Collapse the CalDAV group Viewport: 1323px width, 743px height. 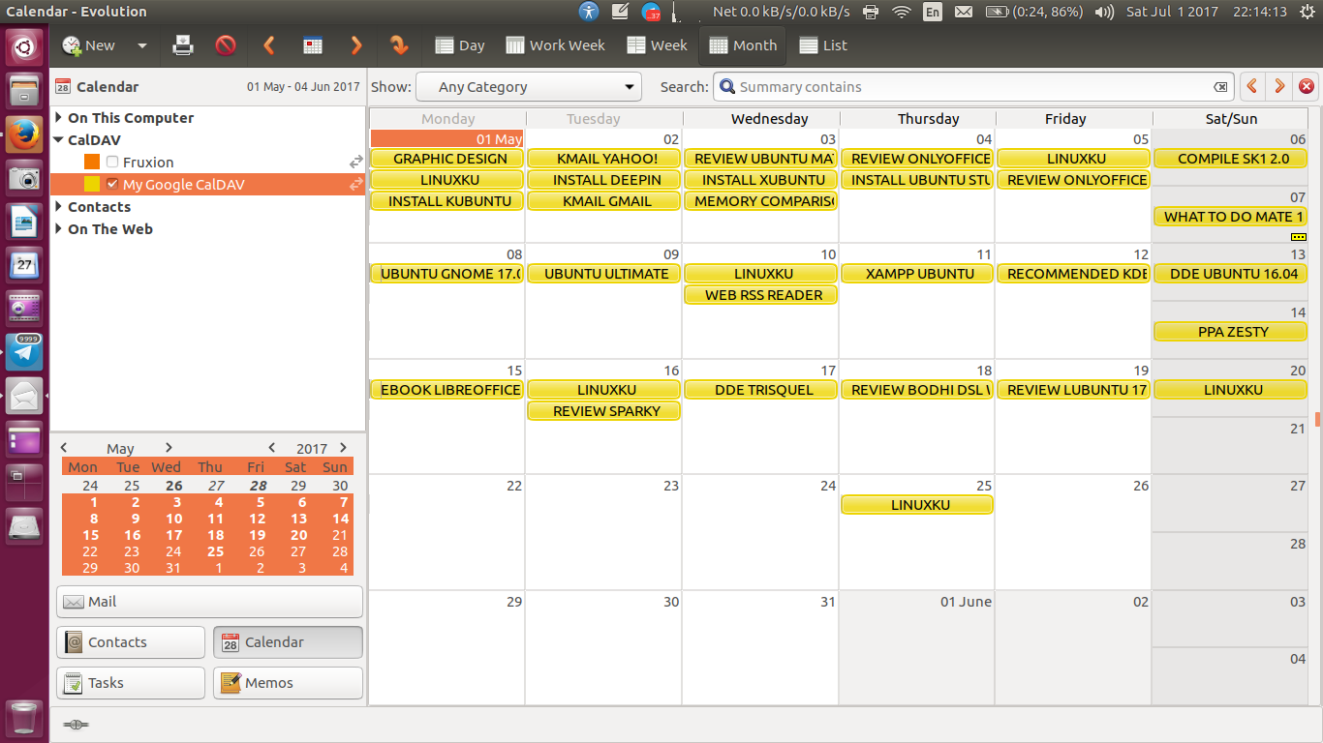[59, 140]
